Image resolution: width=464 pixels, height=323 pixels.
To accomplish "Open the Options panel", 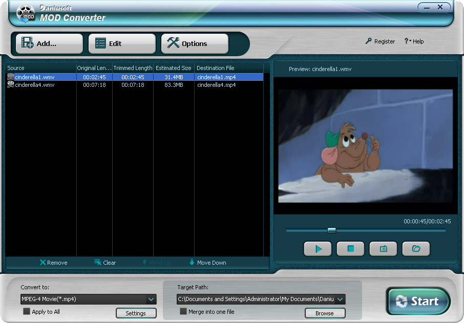I will coord(195,43).
